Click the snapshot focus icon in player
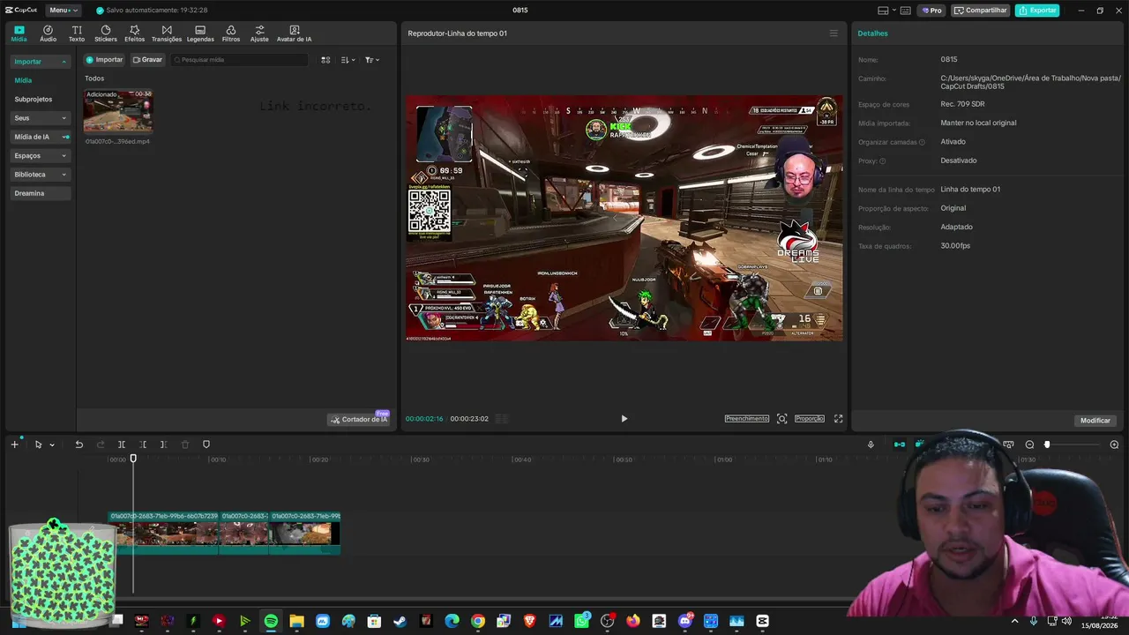 (782, 419)
